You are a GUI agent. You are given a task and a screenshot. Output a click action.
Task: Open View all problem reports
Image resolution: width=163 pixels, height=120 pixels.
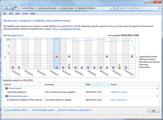[x=43, y=110]
